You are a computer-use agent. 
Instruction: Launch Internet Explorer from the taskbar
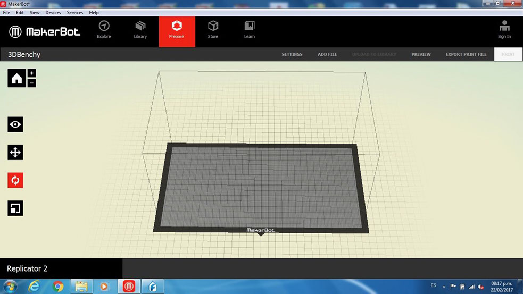point(34,287)
